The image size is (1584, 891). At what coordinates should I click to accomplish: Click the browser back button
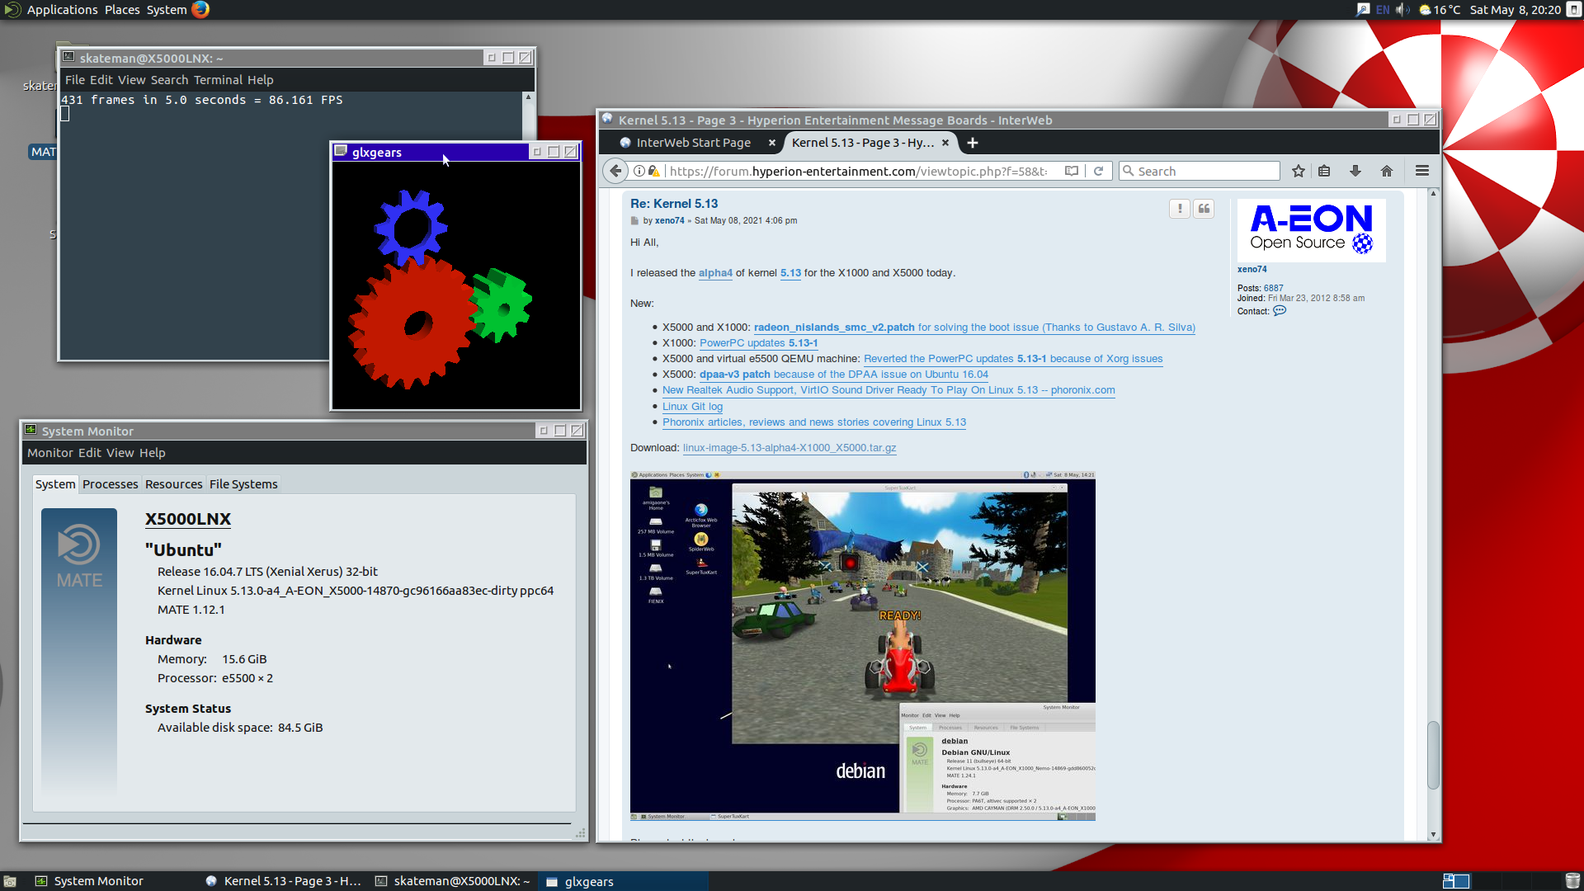615,171
